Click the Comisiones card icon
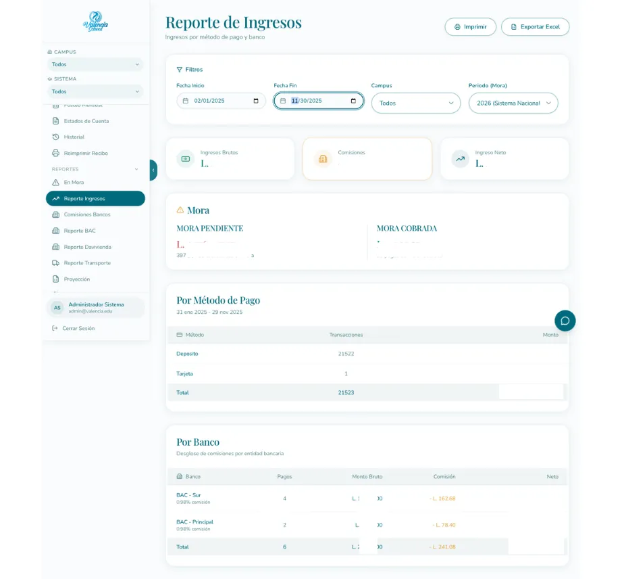 [x=323, y=159]
